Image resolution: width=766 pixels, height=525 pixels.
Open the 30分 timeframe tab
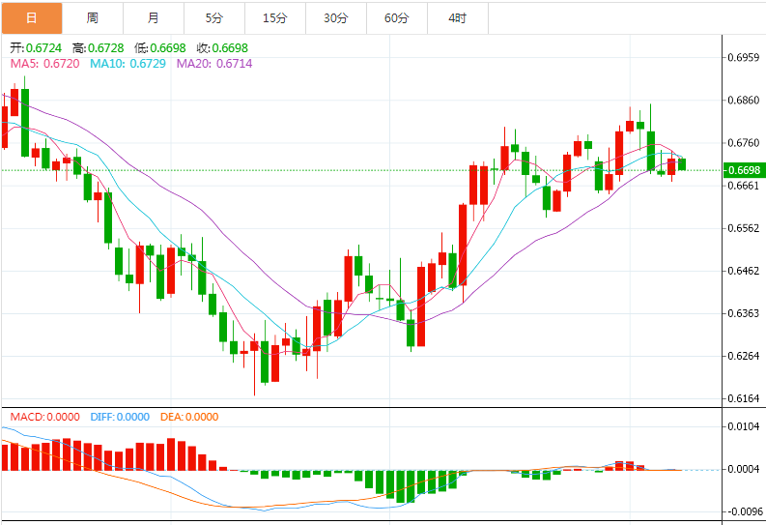click(336, 18)
